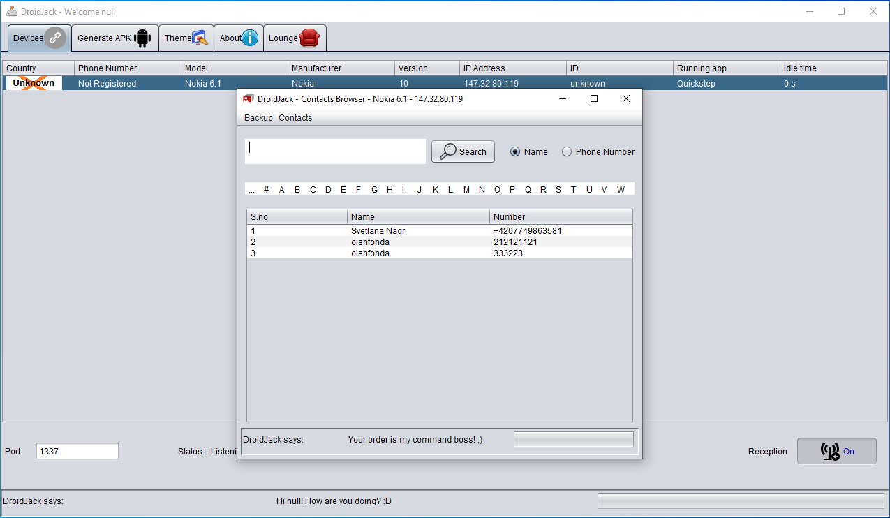Image resolution: width=890 pixels, height=518 pixels.
Task: Filter contacts by letter S
Action: (x=558, y=189)
